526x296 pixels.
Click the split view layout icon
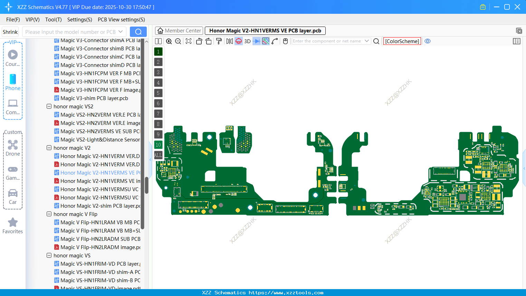click(158, 41)
